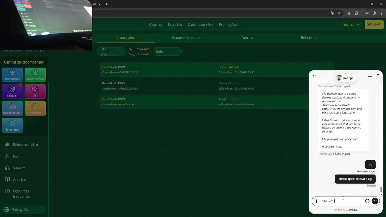The image size is (386, 217).
Task: Open the Esta semana period dropdown
Action: [111, 52]
